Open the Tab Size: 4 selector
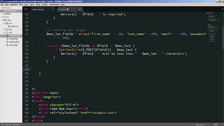Screen dimensions: 224x126 pyautogui.click(x=200, y=125)
